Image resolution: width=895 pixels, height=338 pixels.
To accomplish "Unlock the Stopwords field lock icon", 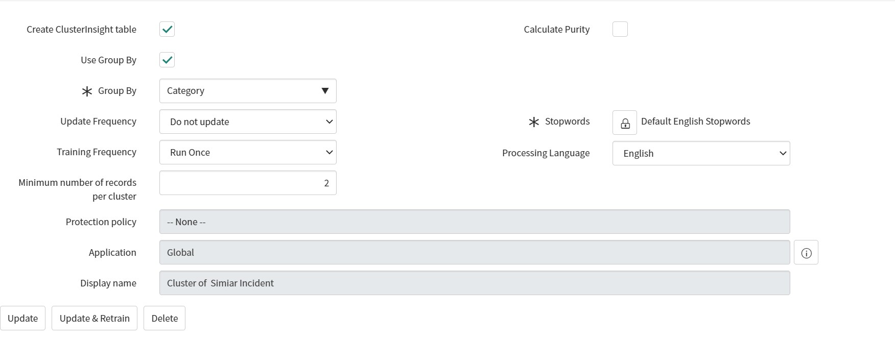I will [624, 123].
